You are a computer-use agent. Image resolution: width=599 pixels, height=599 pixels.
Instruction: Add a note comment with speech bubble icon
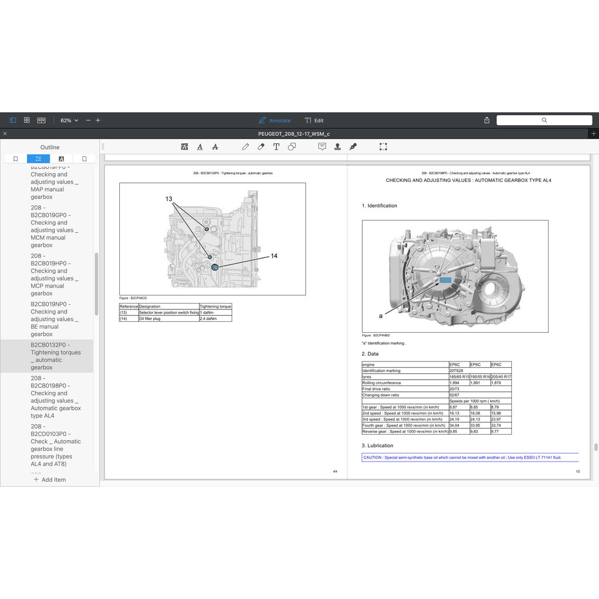(322, 147)
